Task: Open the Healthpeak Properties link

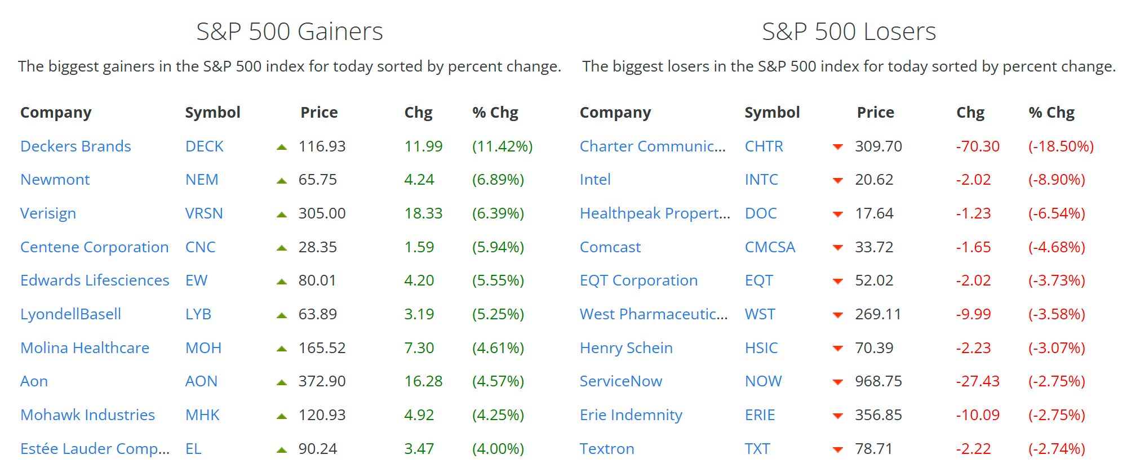Action: point(654,213)
